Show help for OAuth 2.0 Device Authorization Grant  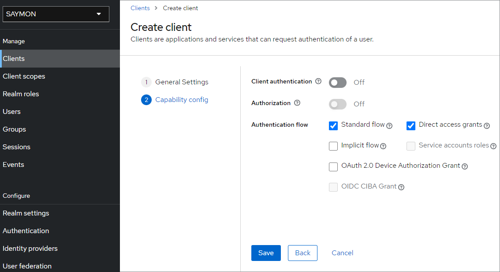coord(465,166)
